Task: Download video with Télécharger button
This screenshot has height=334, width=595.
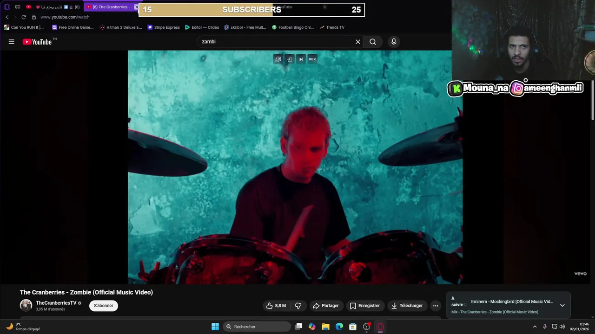Action: [407, 306]
